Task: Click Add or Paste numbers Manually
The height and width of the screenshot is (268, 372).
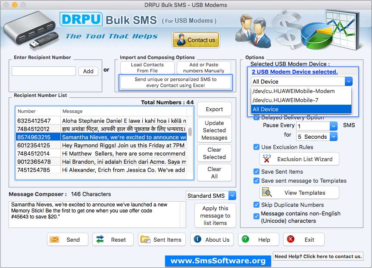Action: [x=204, y=68]
